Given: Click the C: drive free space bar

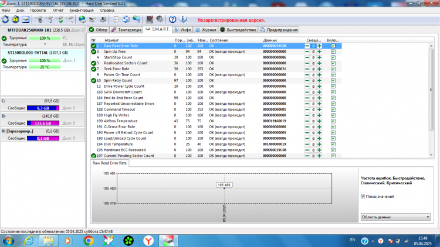Looking at the screenshot, I should click(x=43, y=108).
